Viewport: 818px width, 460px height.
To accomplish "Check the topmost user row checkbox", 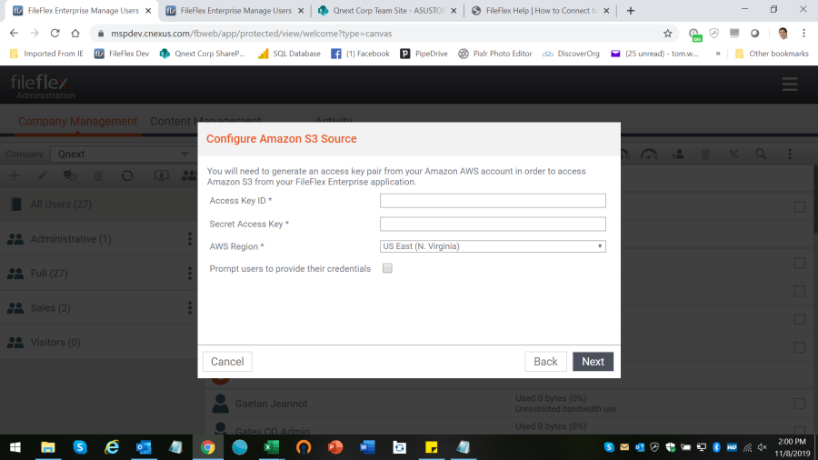I will point(799,206).
